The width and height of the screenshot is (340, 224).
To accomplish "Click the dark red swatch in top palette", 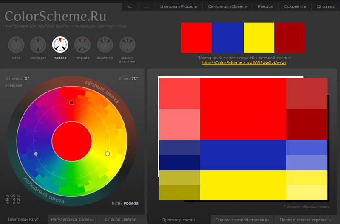I will click(x=290, y=38).
